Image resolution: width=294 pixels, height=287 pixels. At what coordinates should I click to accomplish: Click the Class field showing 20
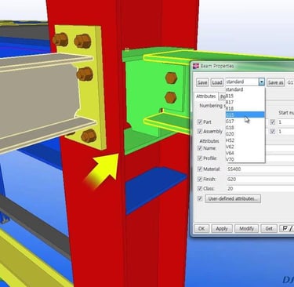[260, 188]
